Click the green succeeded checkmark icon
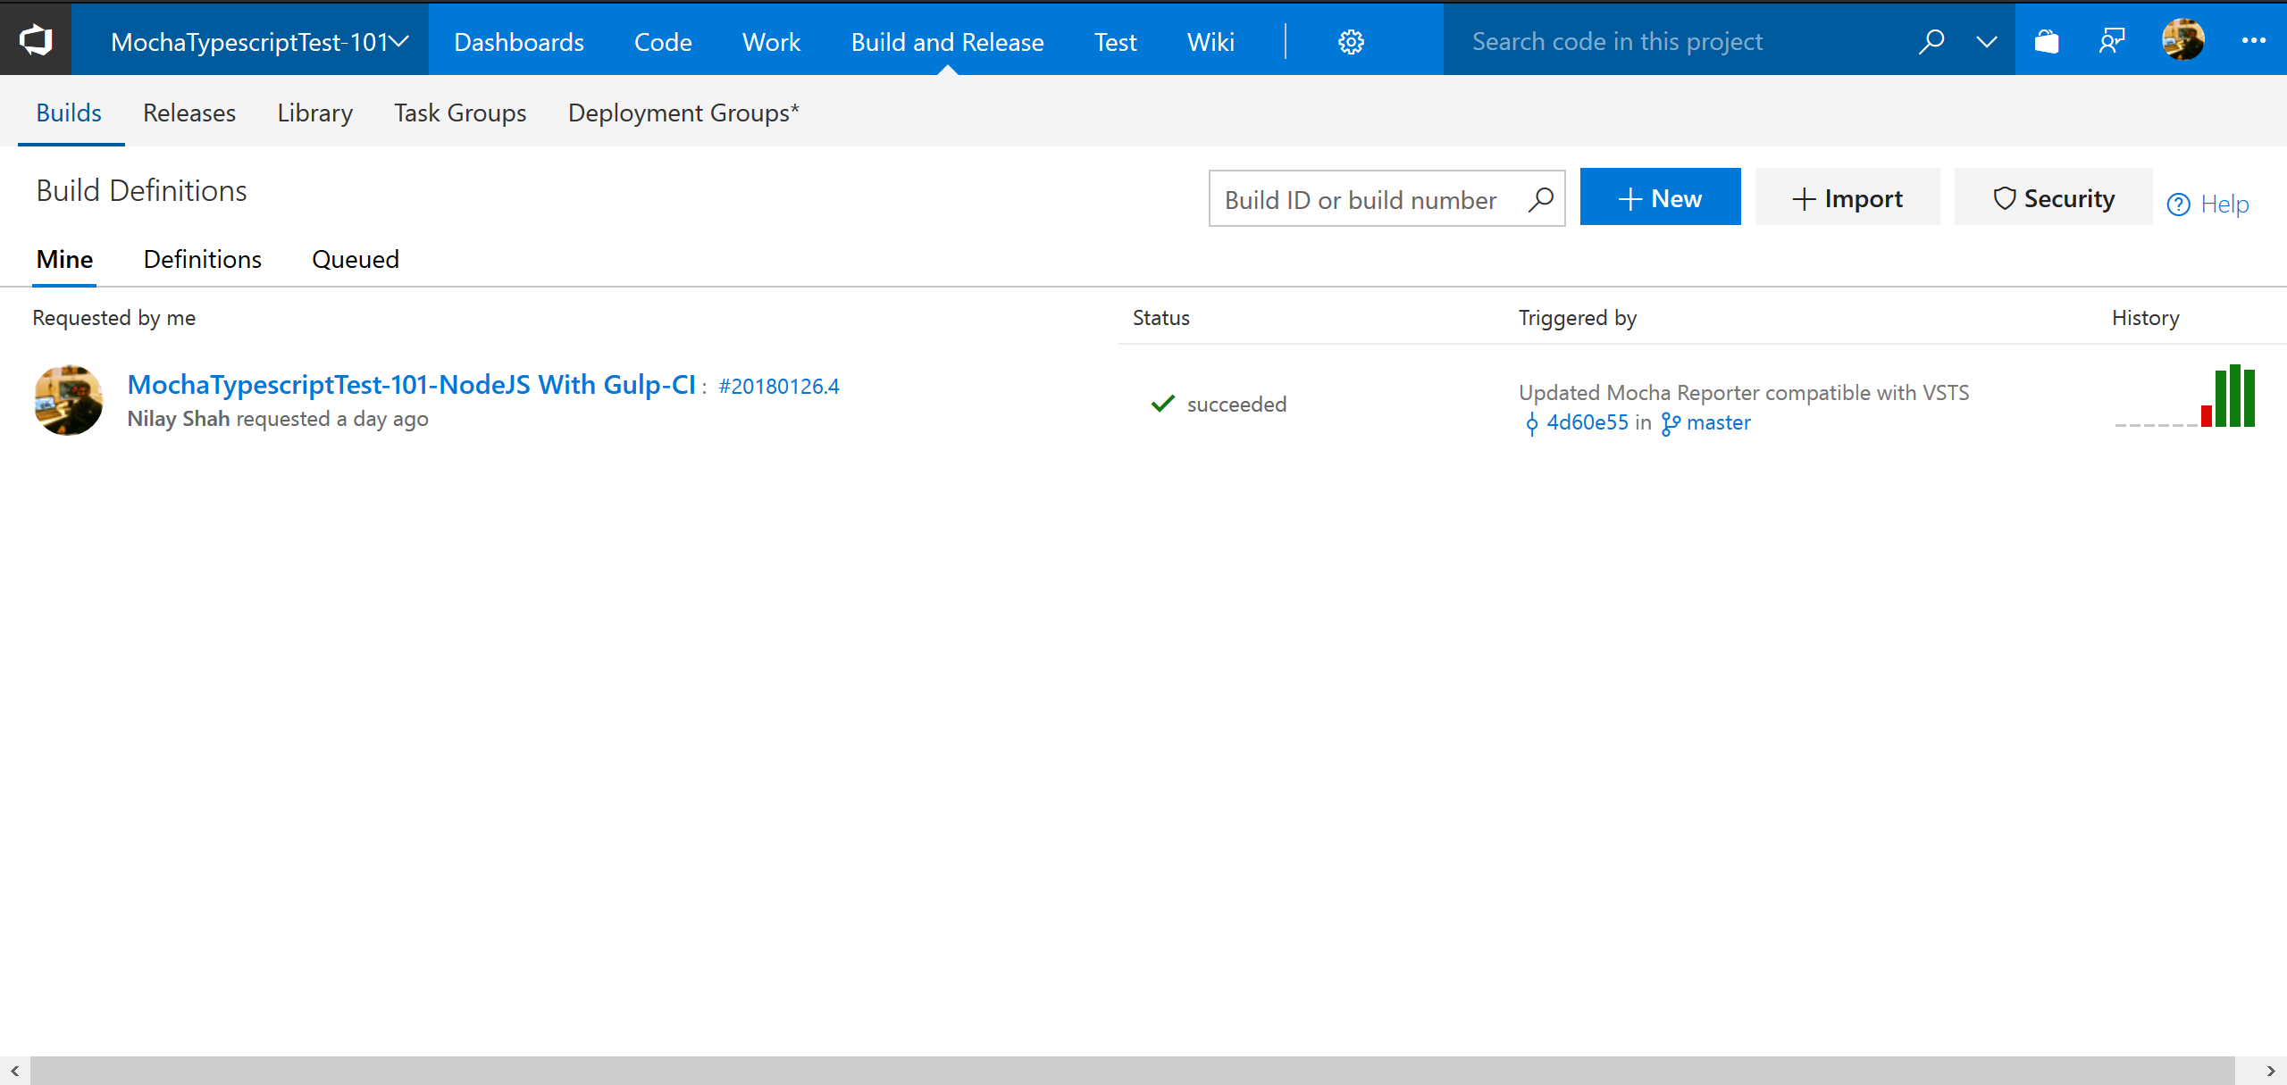 pos(1162,404)
